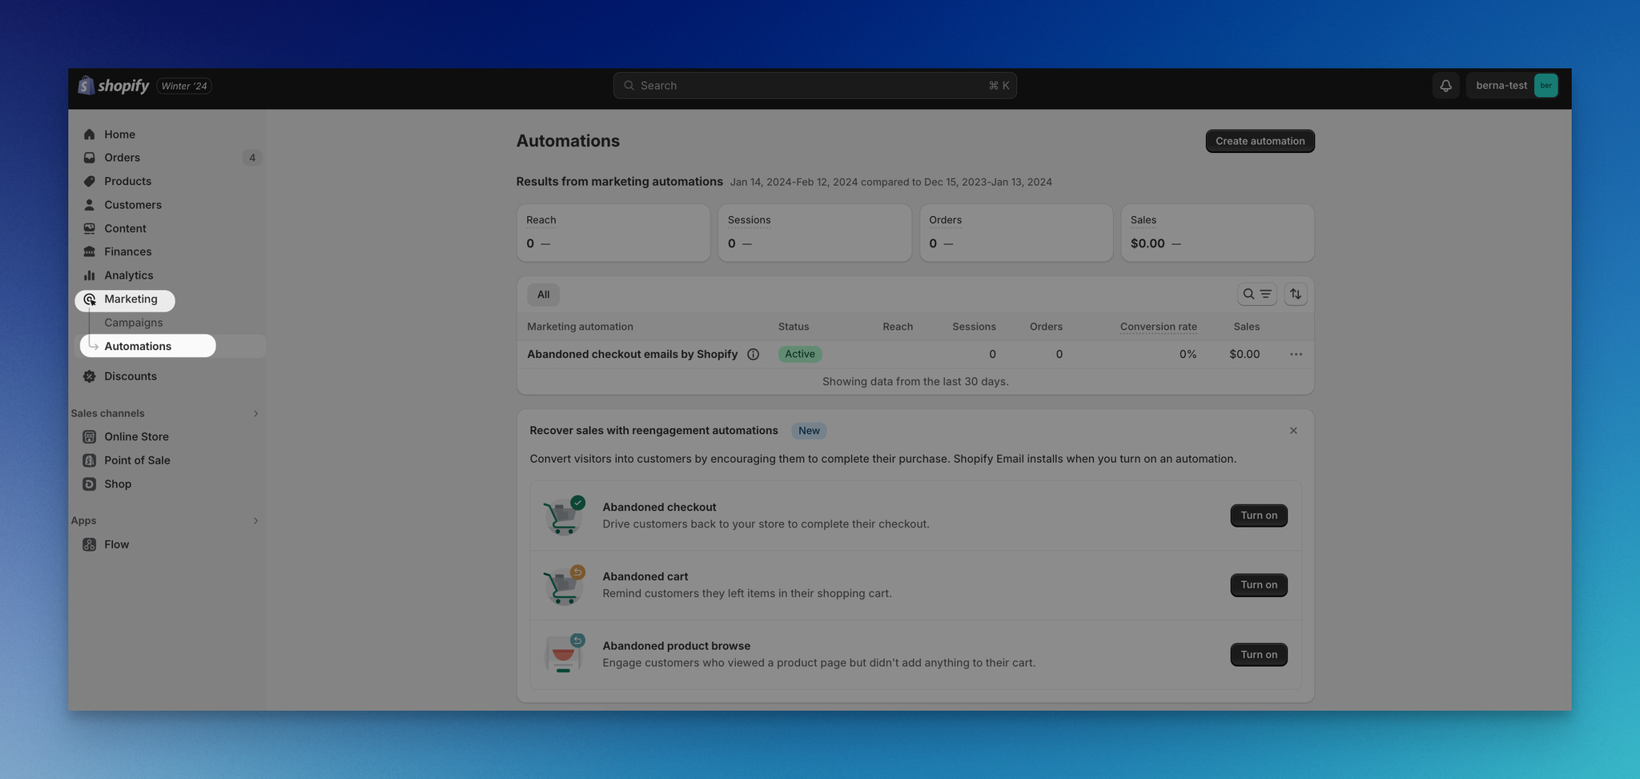Click the Orders inbox icon
The width and height of the screenshot is (1640, 779).
(90, 158)
